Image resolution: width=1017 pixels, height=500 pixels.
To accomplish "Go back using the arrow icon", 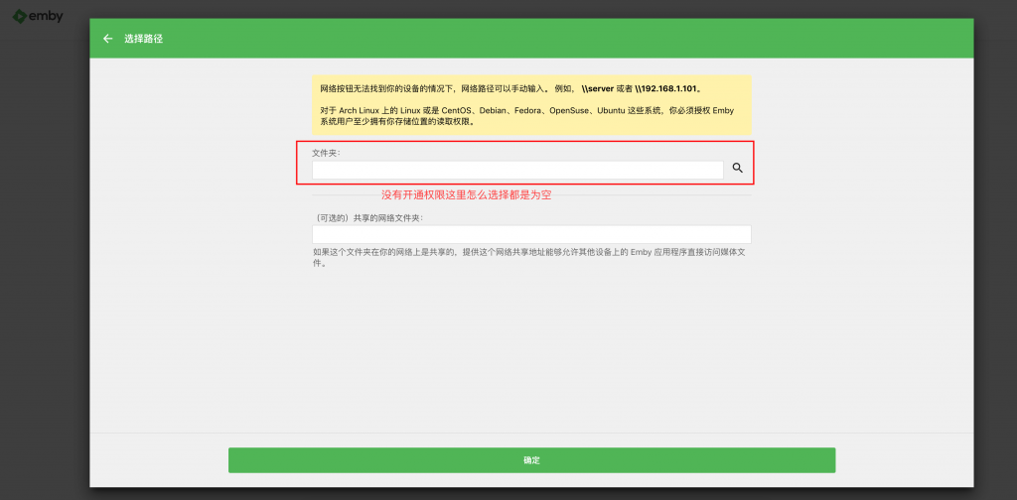I will [107, 39].
